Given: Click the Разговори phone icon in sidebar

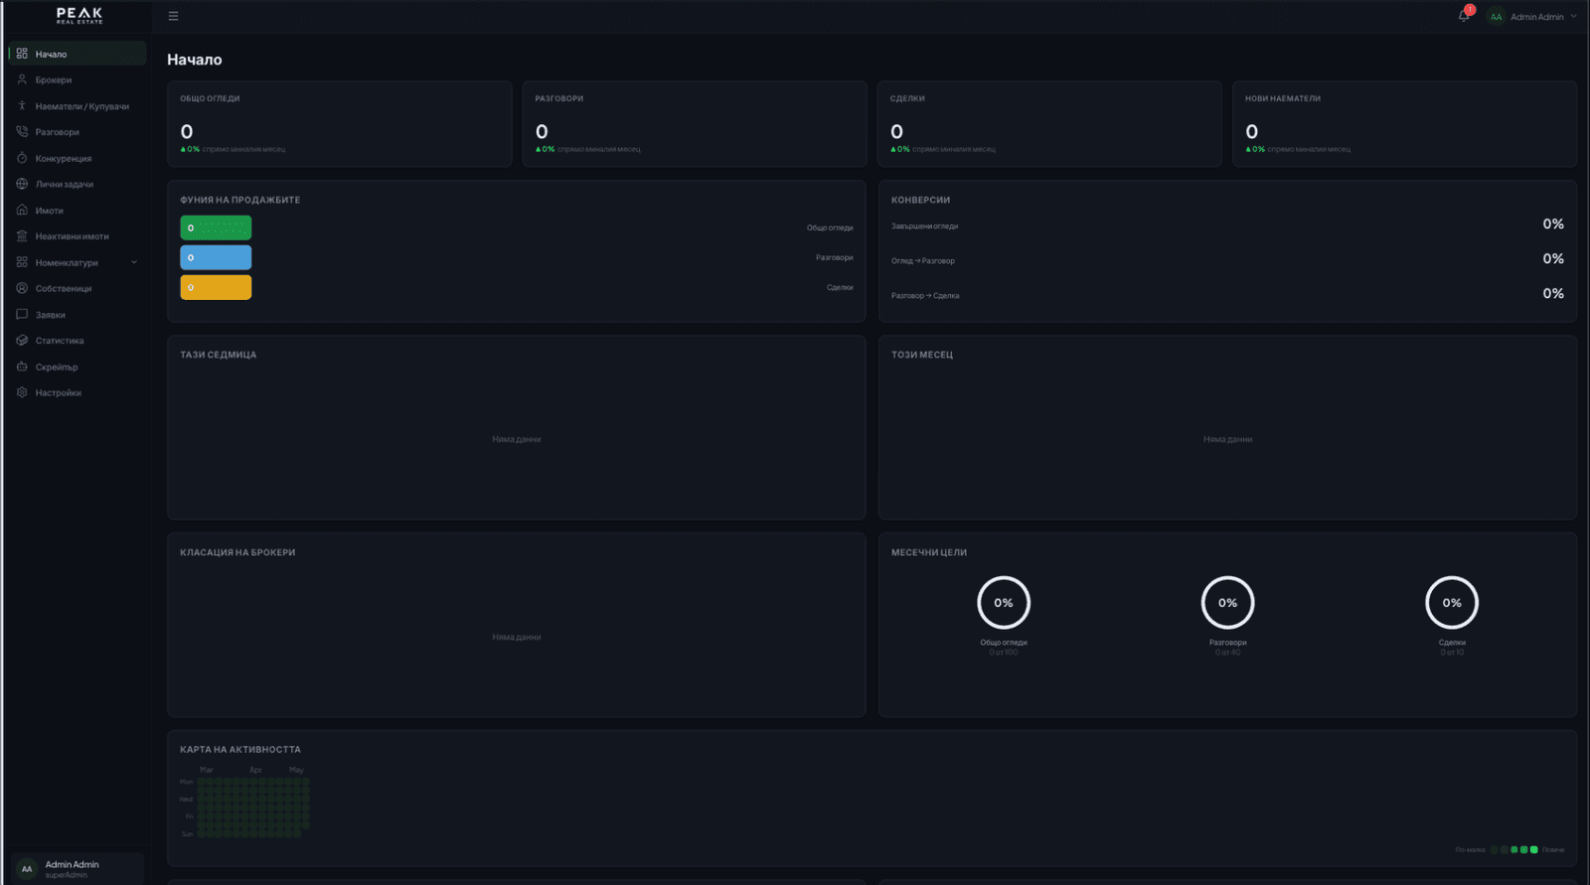Looking at the screenshot, I should (22, 131).
